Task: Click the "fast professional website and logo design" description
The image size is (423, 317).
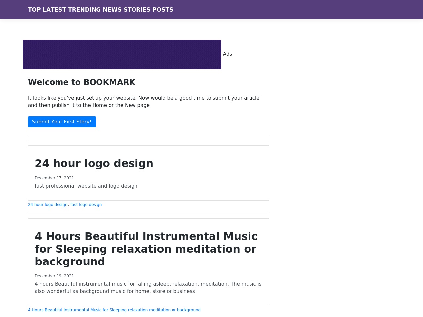Action: [x=86, y=186]
